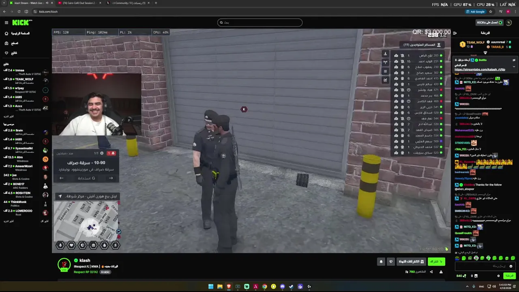This screenshot has width=519, height=292.
Task: Click the Respect RP (GTA) category link
Action: 86,272
